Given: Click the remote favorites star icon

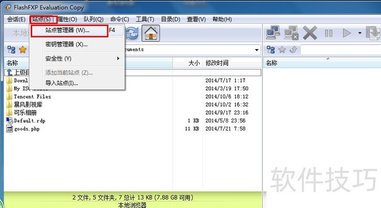Looking at the screenshot, I should click(x=282, y=50).
